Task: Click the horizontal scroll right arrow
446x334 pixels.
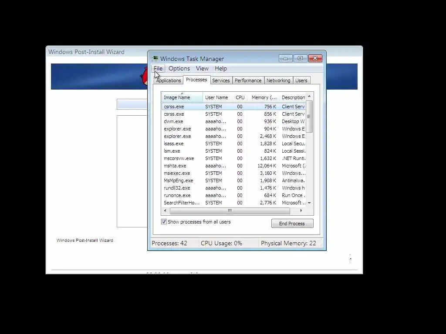Action: point(301,211)
